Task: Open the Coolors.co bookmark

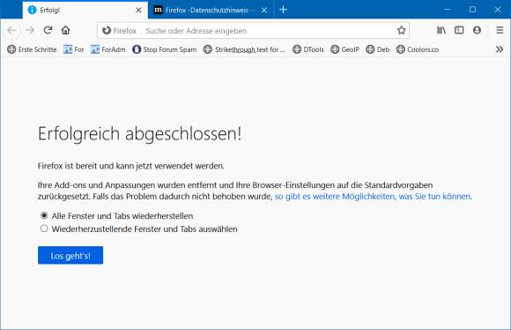Action: pyautogui.click(x=418, y=49)
